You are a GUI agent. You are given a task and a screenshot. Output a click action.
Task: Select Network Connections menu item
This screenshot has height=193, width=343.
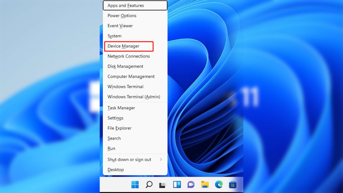129,56
